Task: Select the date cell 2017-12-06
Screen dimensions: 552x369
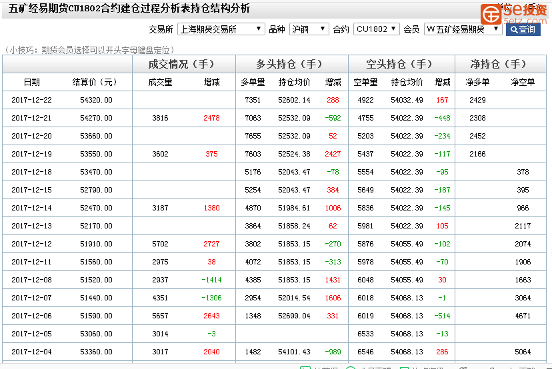Action: (x=32, y=316)
